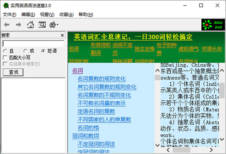Image resolution: width=226 pixels, height=154 pixels.
Task: Open 名词复数的规则变化 topic
Action: click(102, 79)
